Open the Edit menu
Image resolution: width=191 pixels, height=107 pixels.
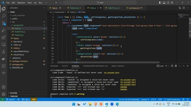(13, 3)
